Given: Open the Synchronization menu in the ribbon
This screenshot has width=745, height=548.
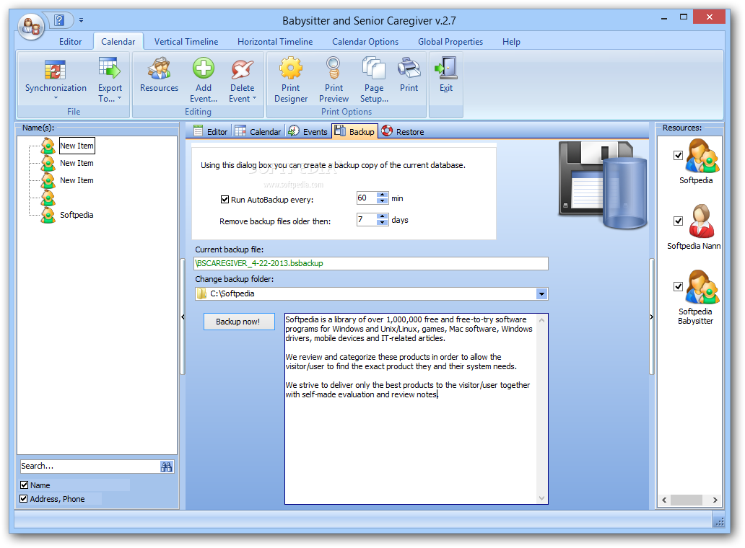Looking at the screenshot, I should point(56,79).
